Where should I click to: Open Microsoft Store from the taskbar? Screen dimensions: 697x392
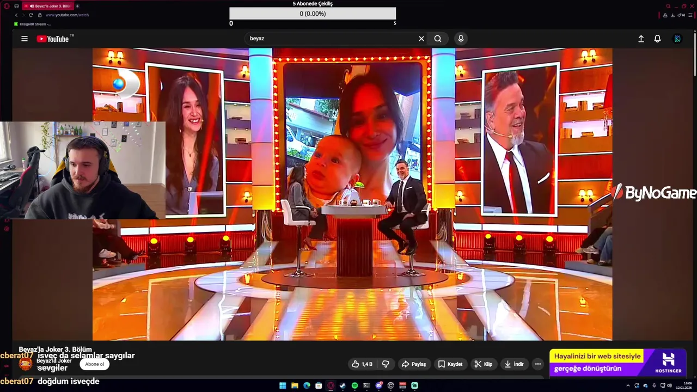pos(319,385)
